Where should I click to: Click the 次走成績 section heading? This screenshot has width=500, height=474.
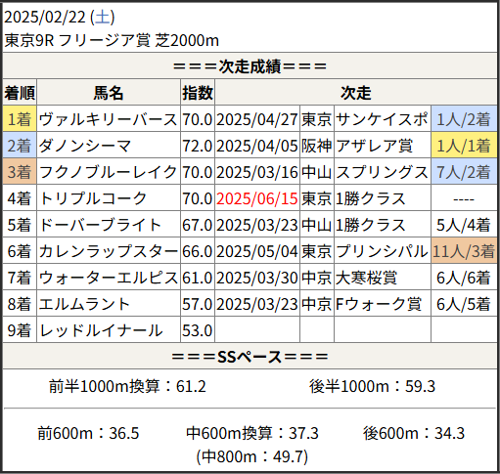coord(250,66)
